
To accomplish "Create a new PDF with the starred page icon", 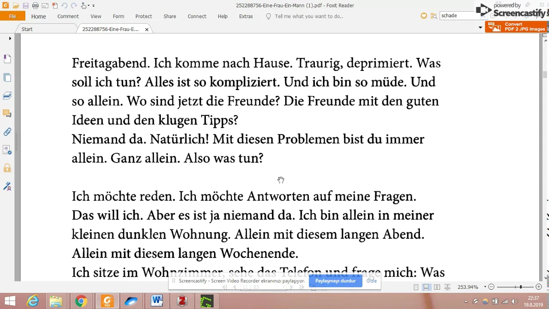I will pyautogui.click(x=54, y=6).
